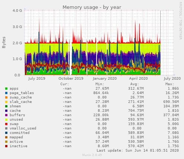
Task: Click the blue page_tables legend swatch
Action: click(6, 93)
